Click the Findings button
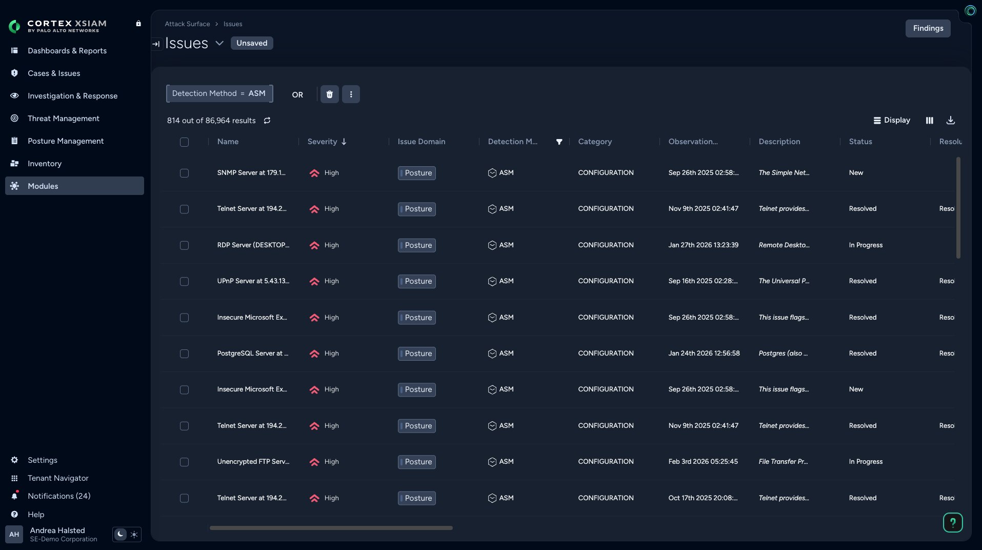982x550 pixels. click(x=927, y=28)
